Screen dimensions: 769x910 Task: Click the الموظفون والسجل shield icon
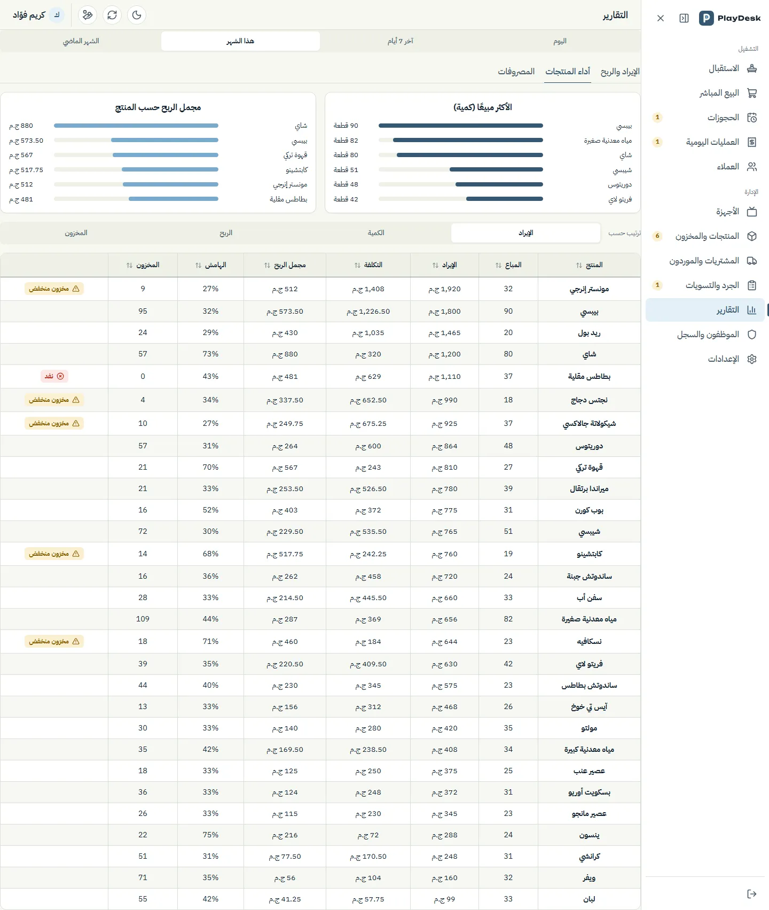click(x=752, y=335)
